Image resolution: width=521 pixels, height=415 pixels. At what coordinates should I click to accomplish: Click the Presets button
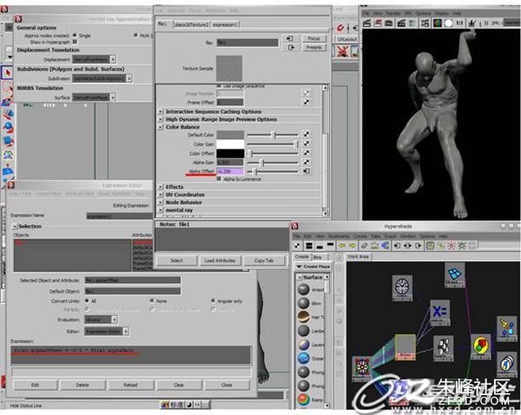coord(313,48)
